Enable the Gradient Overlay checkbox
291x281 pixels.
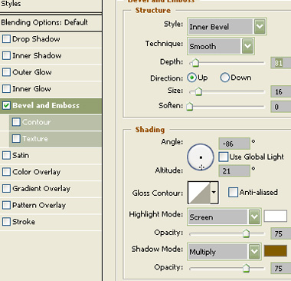(6, 189)
